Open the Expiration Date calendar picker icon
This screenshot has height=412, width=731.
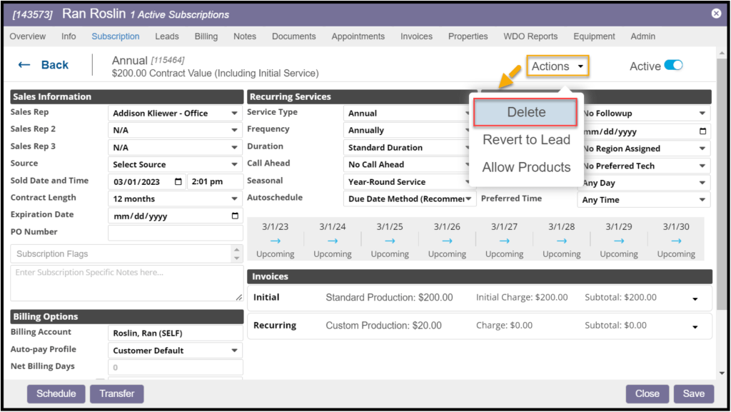pos(235,216)
